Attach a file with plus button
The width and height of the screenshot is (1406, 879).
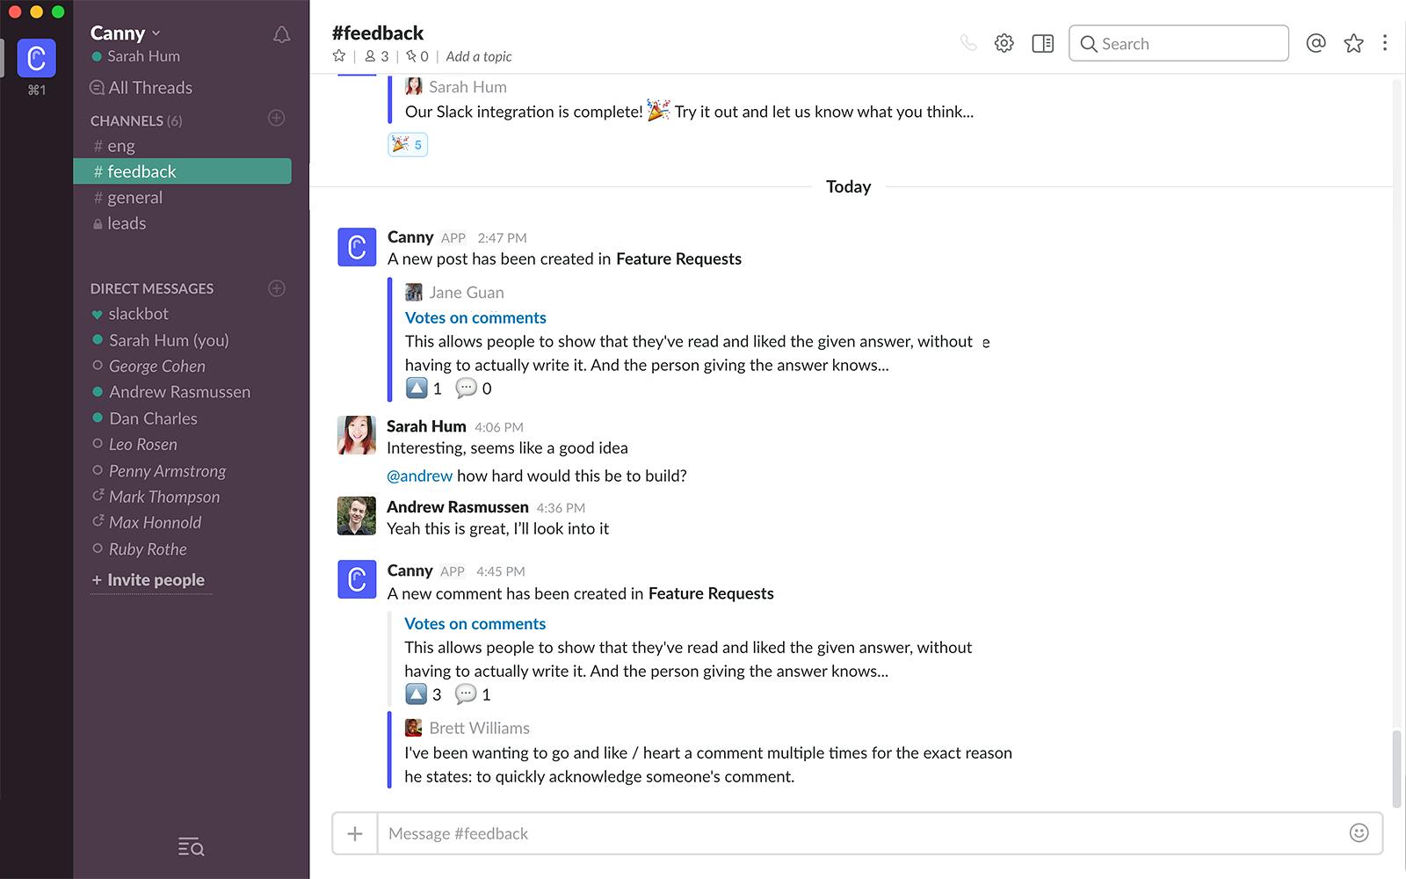tap(355, 833)
